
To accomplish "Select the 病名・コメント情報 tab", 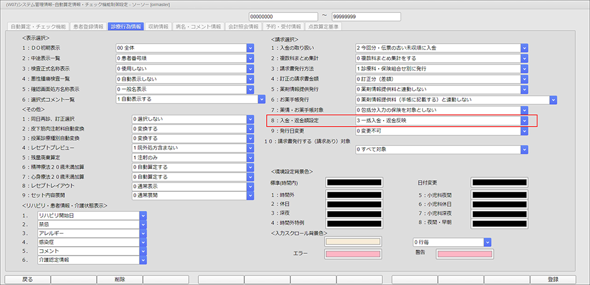I will tap(198, 26).
